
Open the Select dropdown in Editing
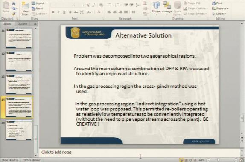point(219,14)
